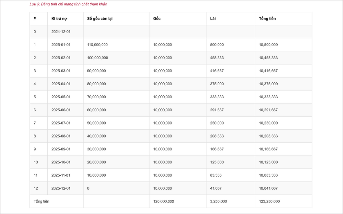Select the 2025-12-01 final payment date
The image size is (343, 214).
coord(61,188)
